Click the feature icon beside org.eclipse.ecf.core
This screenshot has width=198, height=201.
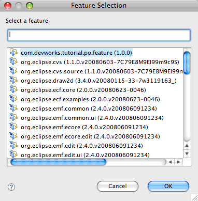tap(13, 89)
